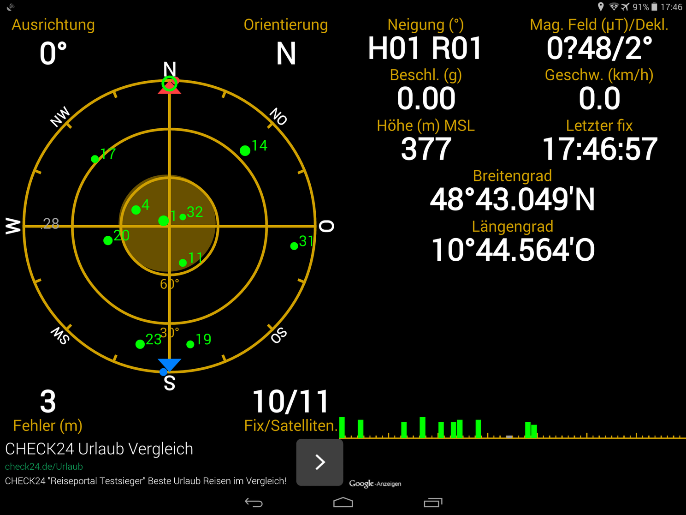Tap the Orientierung value N
Screen dimensions: 686x515
pos(286,54)
